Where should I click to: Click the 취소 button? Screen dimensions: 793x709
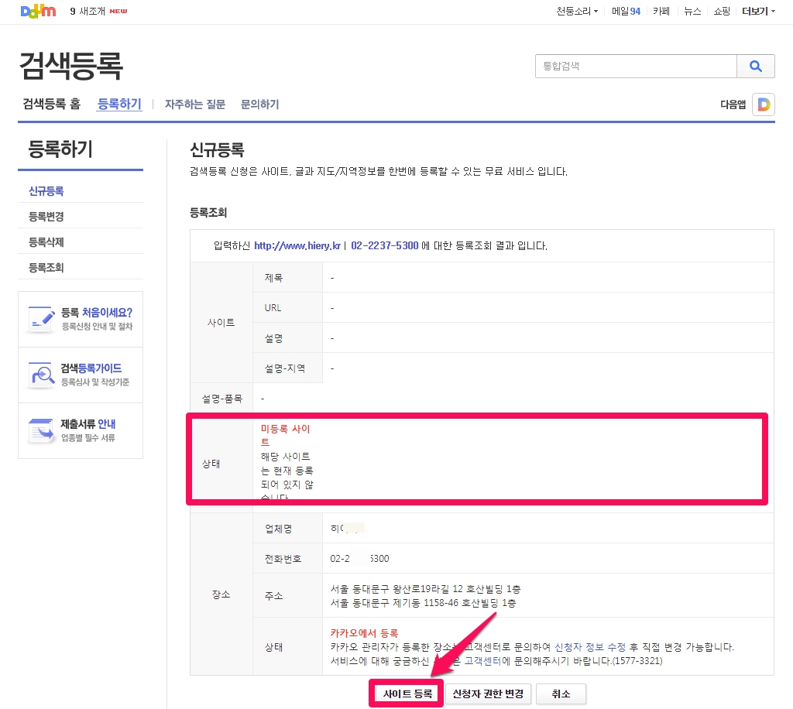click(561, 693)
